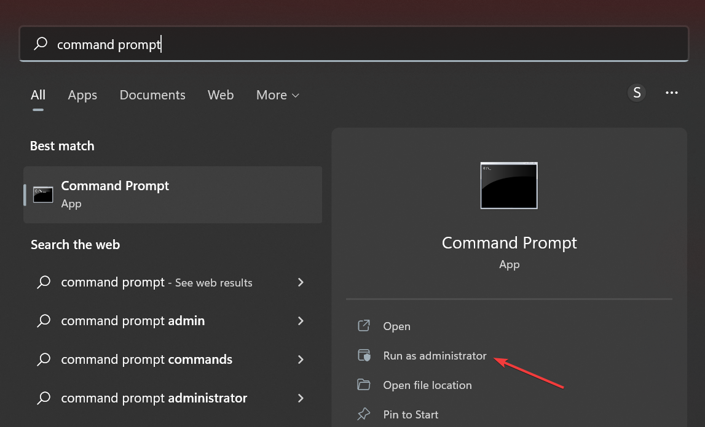Choose Pin to Start
705x427 pixels.
click(411, 415)
